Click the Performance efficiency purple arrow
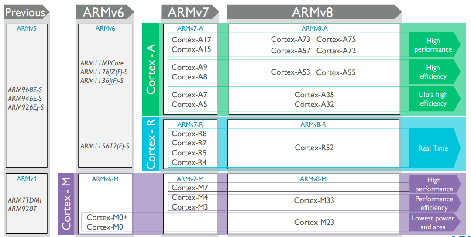The width and height of the screenshot is (471, 237). tap(435, 203)
